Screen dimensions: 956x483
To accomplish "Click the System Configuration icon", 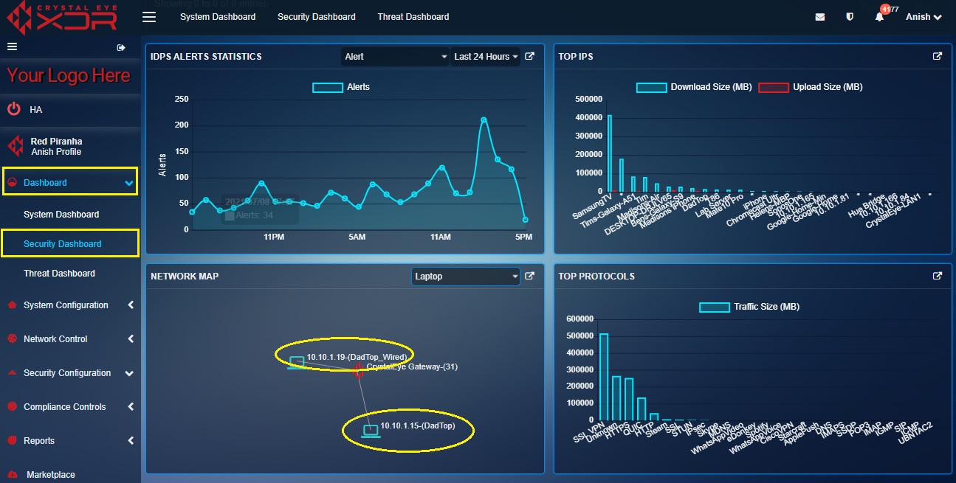I will point(11,305).
